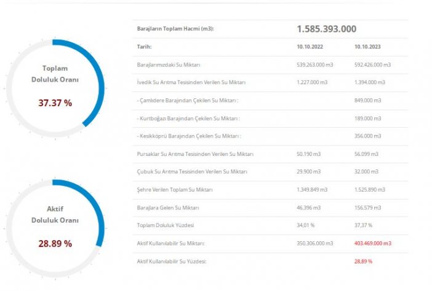Viewport: 432px width, 291px height.
Task: Select the Pursaklar Su Arıtma Tesisinden row label
Action: point(195,154)
